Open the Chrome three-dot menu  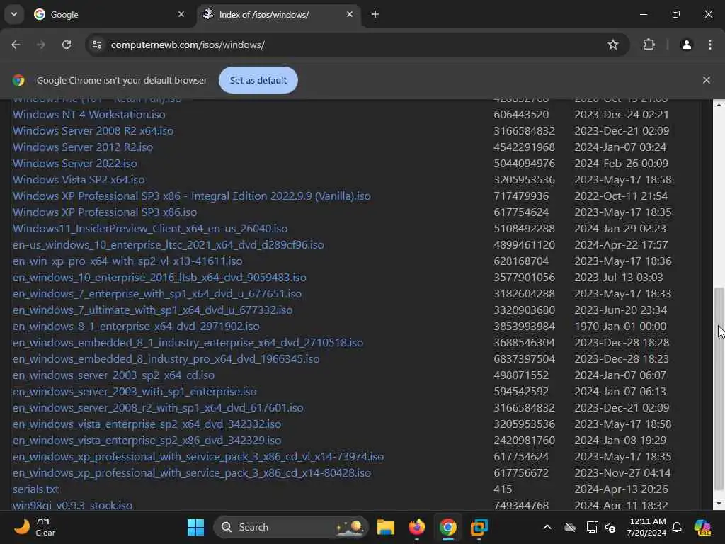709,45
